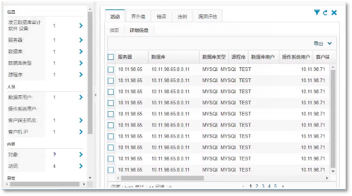Open the 动词 drill-down arrow
The image size is (352, 196).
pos(81,166)
